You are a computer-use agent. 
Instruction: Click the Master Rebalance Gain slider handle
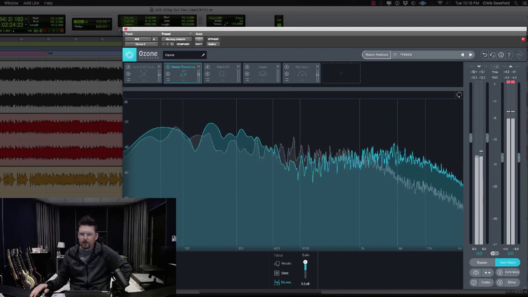click(305, 262)
